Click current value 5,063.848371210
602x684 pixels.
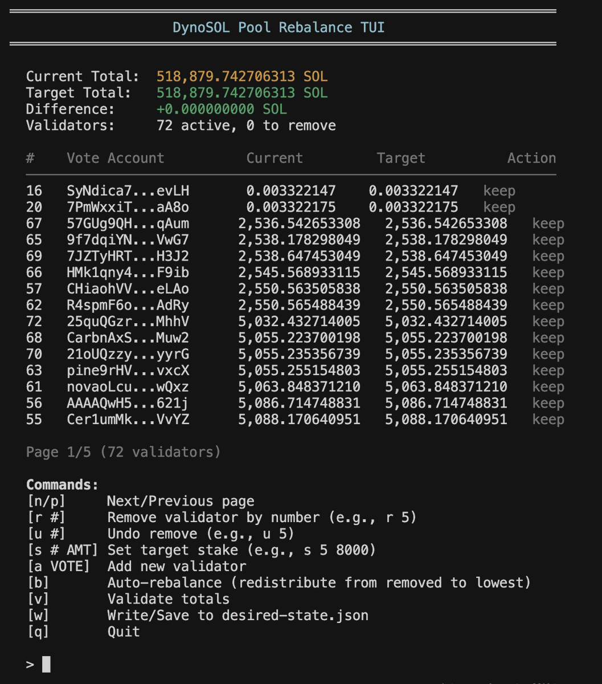click(x=299, y=387)
